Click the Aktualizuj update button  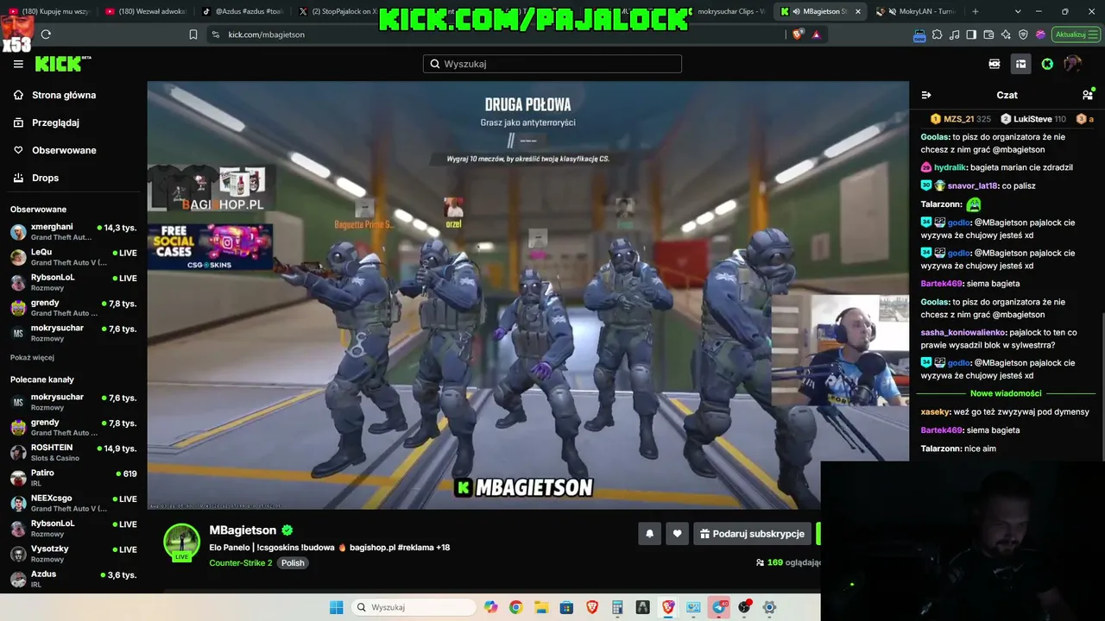pyautogui.click(x=1077, y=34)
